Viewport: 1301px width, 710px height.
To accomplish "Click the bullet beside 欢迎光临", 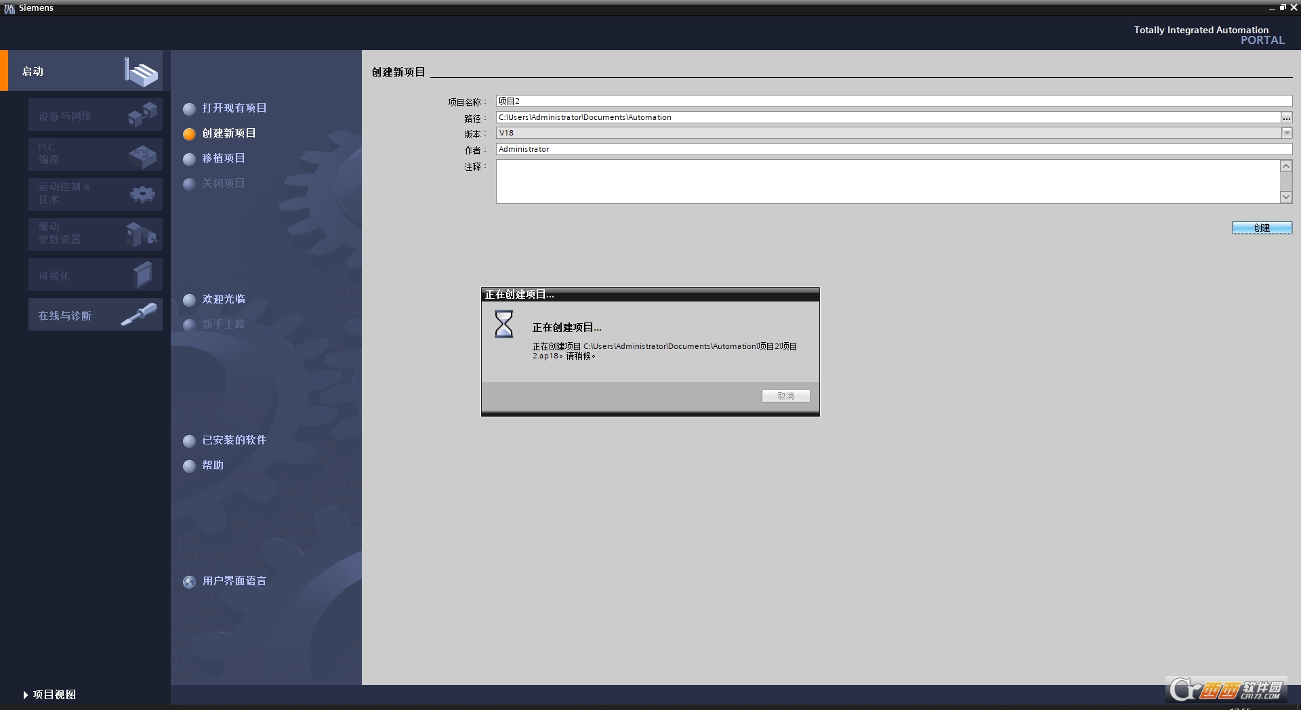I will coord(189,300).
